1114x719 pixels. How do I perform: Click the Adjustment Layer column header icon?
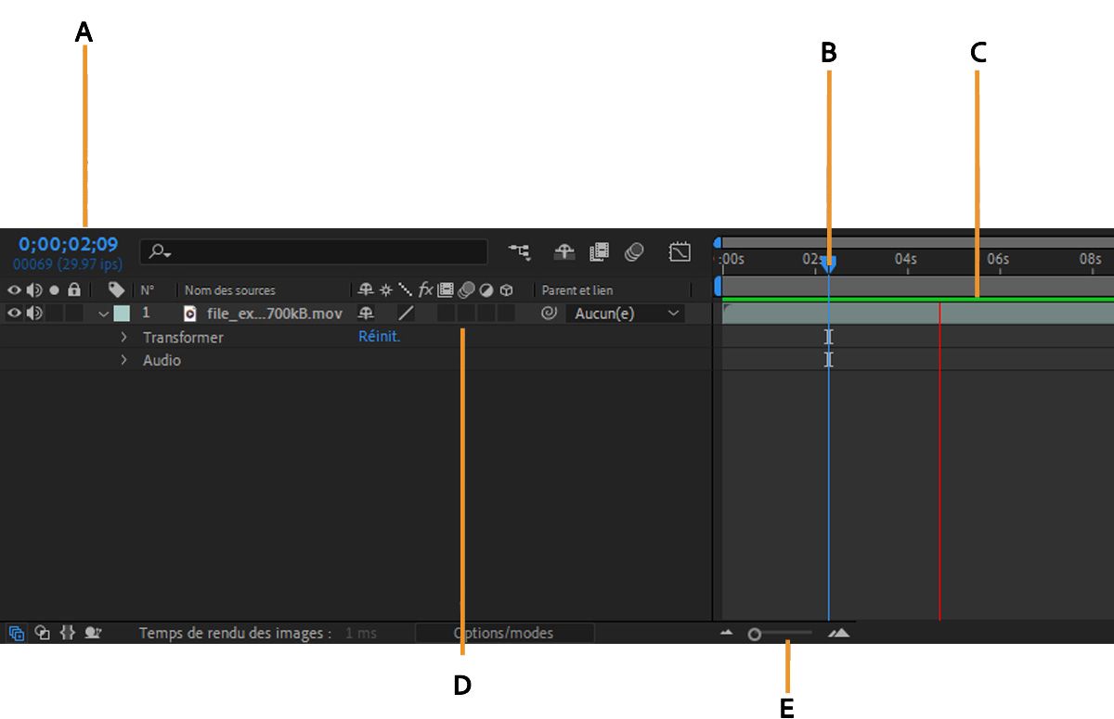[x=486, y=290]
